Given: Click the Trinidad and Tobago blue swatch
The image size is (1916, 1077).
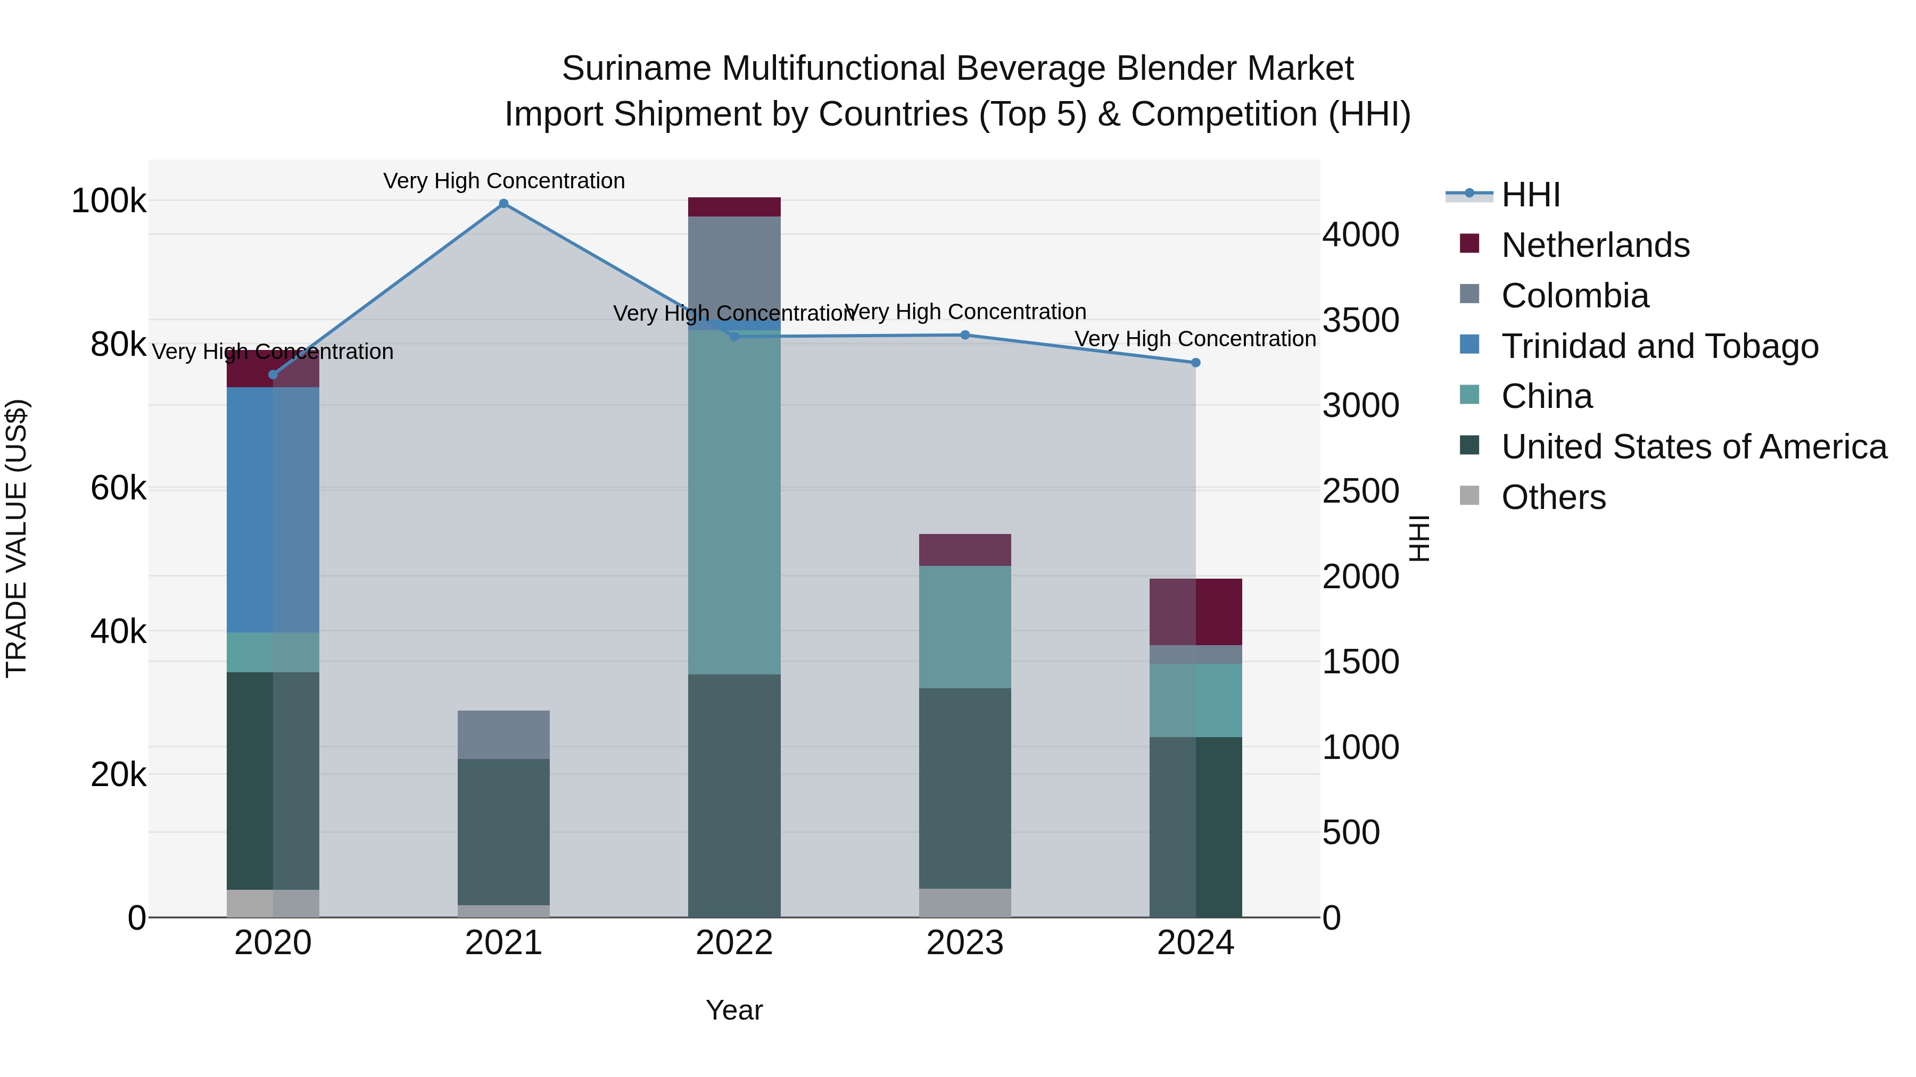Looking at the screenshot, I should tap(1469, 344).
